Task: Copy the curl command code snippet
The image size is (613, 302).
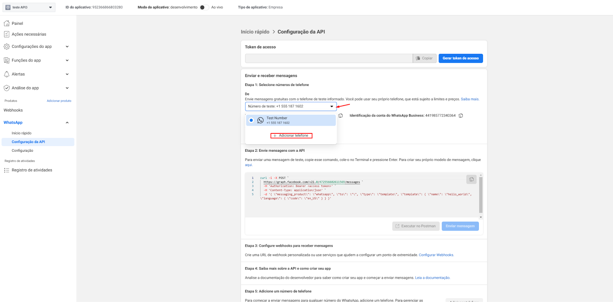Action: (471, 179)
